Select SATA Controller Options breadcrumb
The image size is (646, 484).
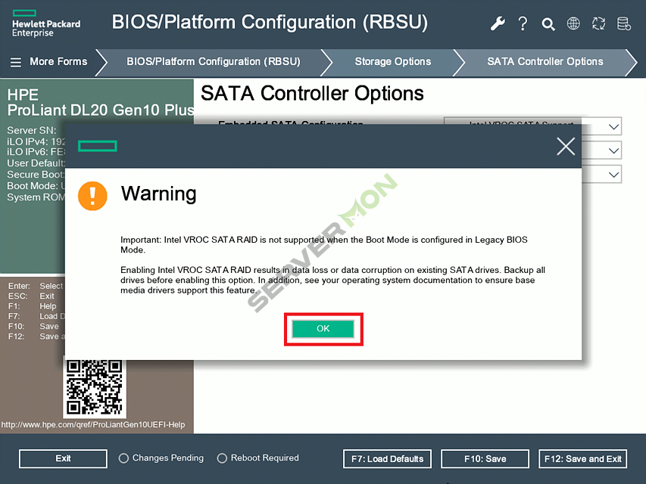pos(545,62)
